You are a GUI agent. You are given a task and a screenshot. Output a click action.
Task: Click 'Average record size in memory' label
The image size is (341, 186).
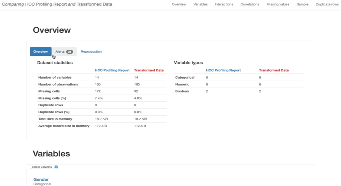[x=64, y=126]
